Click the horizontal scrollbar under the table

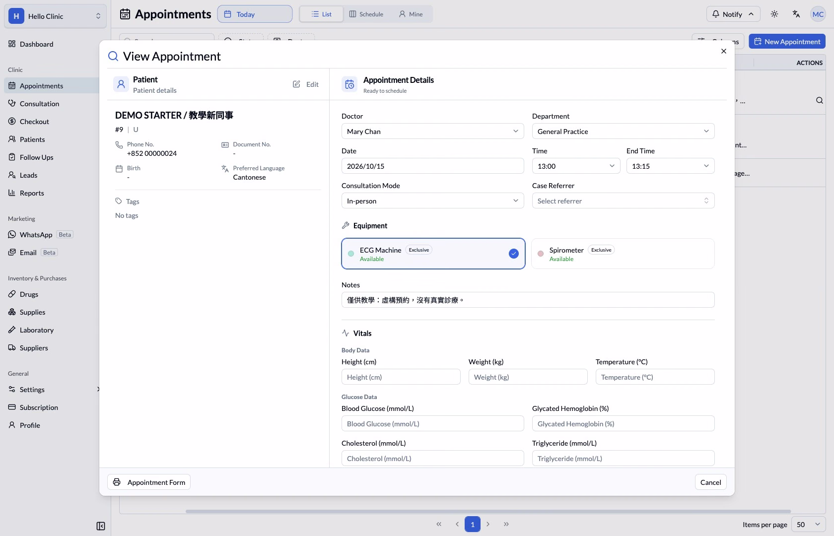[x=488, y=511]
